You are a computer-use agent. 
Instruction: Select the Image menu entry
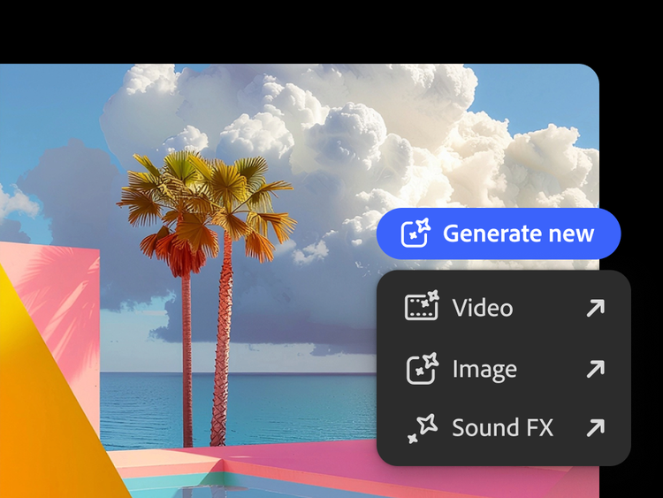pyautogui.click(x=504, y=369)
